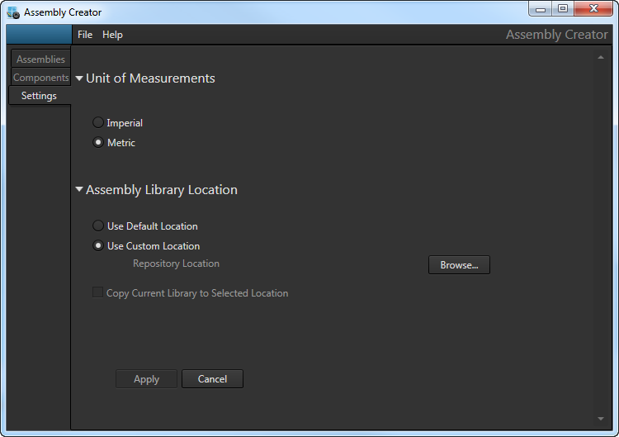
Task: Maximize the Assembly Creator window
Action: click(563, 9)
